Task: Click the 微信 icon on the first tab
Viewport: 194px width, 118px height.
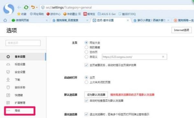Action: click(13, 20)
